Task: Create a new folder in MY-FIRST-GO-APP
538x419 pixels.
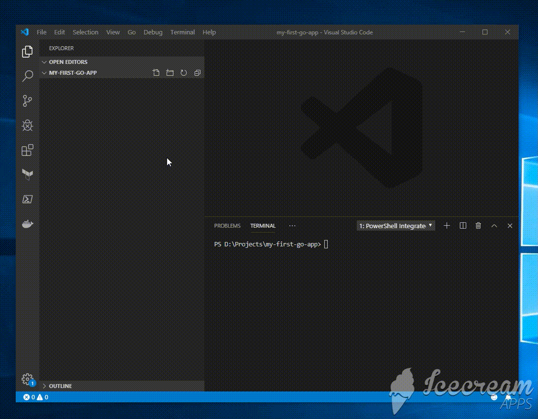Action: [x=170, y=73]
